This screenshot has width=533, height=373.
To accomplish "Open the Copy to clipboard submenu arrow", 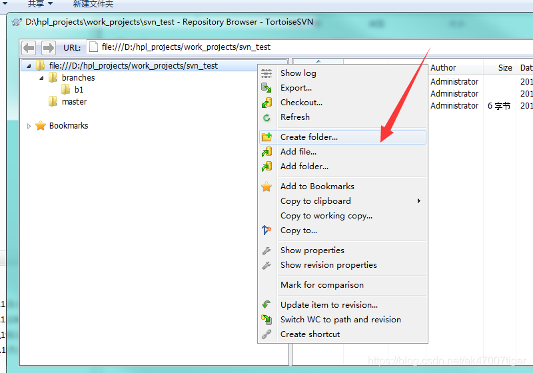I will tap(419, 200).
